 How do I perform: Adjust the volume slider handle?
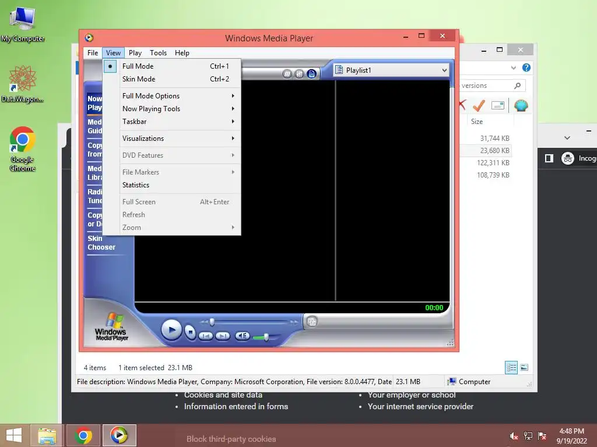[266, 337]
